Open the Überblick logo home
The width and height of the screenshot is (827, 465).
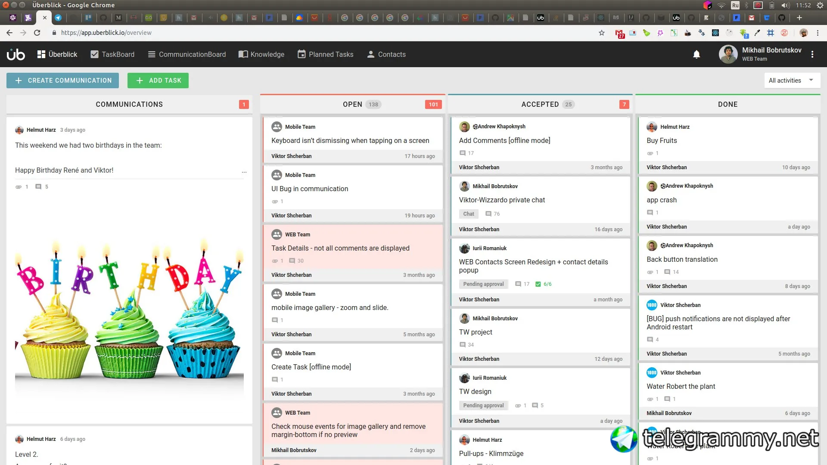point(16,54)
